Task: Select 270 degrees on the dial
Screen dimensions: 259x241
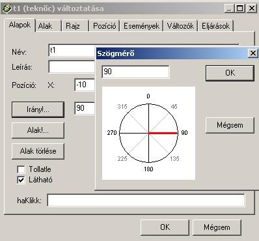Action: pos(112,133)
